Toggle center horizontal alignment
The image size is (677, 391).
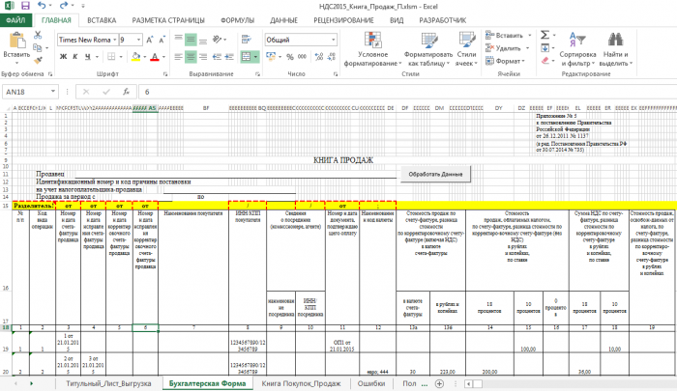tap(191, 56)
